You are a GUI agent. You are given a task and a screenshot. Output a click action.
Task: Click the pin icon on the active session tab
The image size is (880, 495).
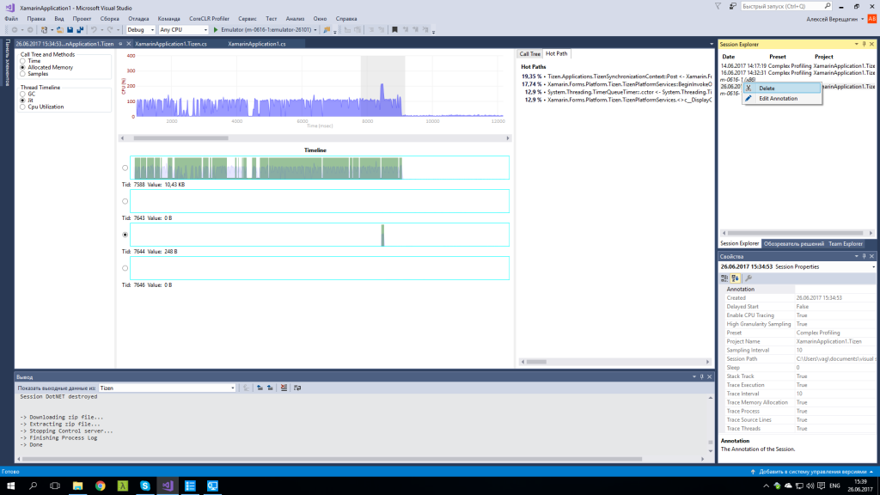click(x=120, y=44)
